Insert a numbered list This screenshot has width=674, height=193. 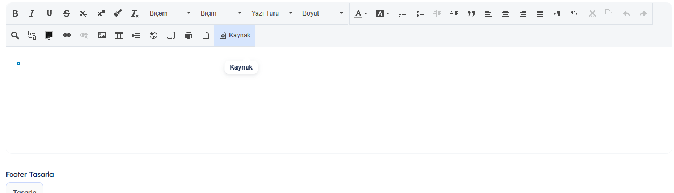pos(403,13)
